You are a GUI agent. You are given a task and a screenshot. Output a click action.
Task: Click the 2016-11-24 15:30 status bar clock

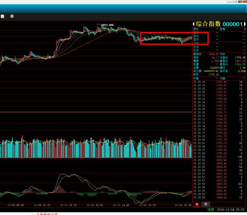point(230,209)
